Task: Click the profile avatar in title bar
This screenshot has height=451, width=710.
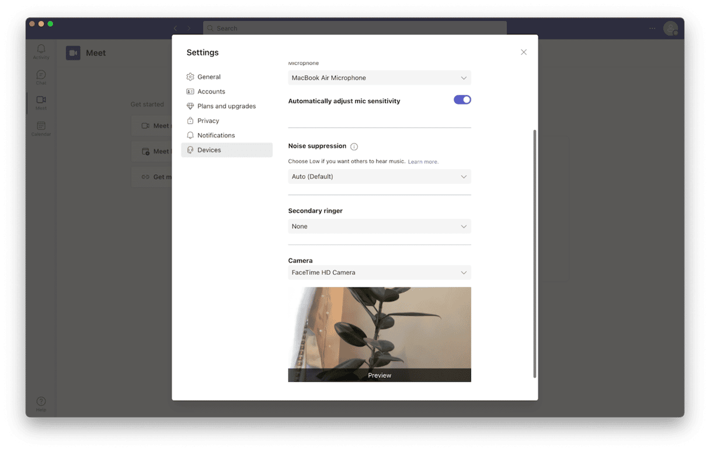Action: click(670, 28)
